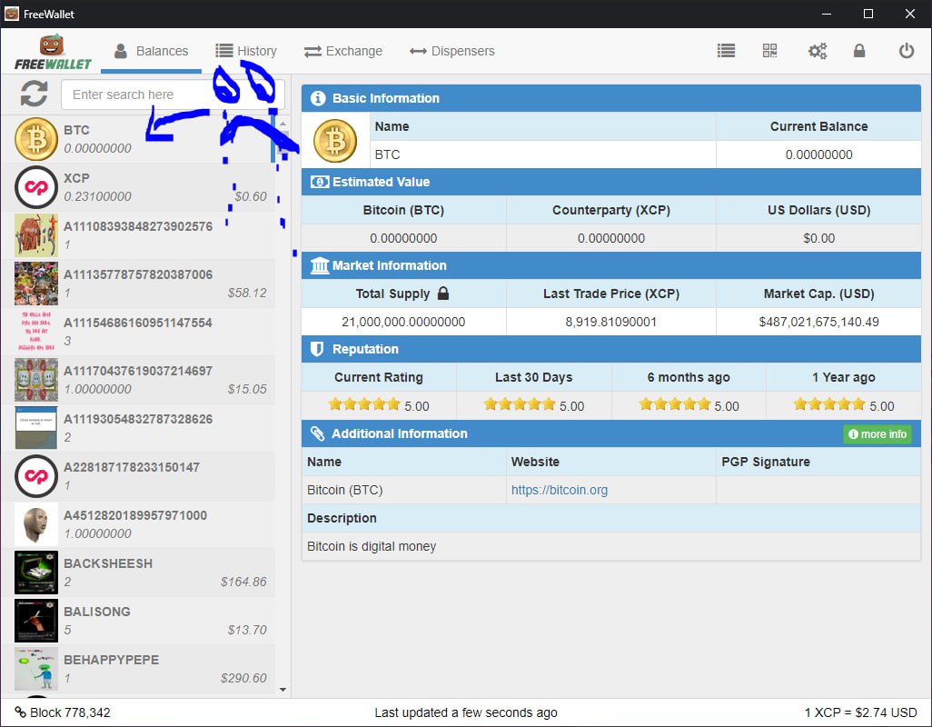The height and width of the screenshot is (727, 932).
Task: Lock the wallet with padlock icon
Action: [x=859, y=51]
